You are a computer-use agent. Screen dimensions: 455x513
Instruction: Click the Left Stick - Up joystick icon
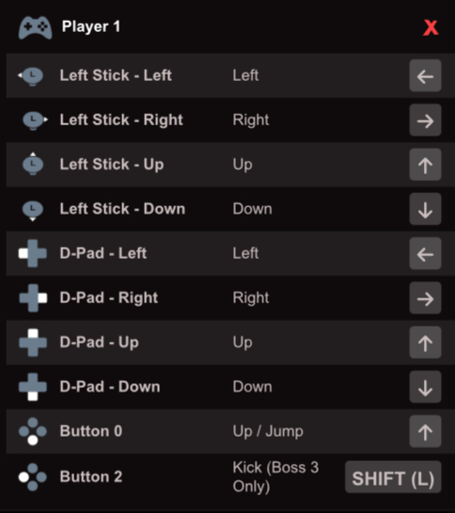pyautogui.click(x=33, y=164)
